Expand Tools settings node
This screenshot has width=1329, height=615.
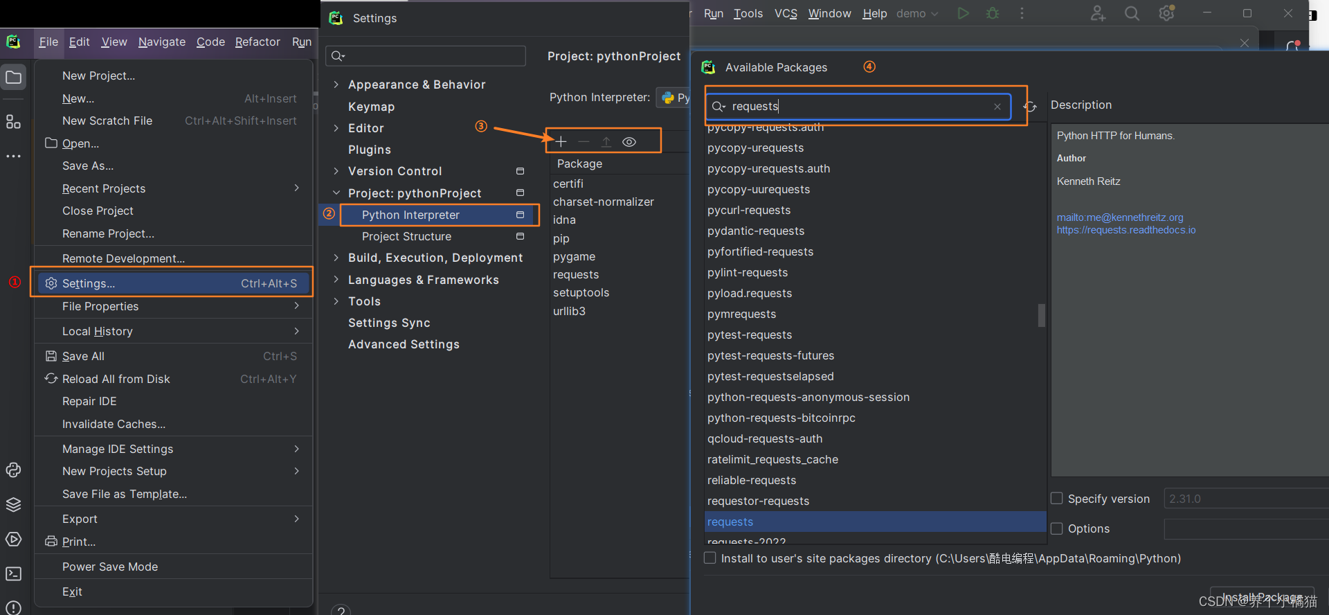(x=336, y=301)
